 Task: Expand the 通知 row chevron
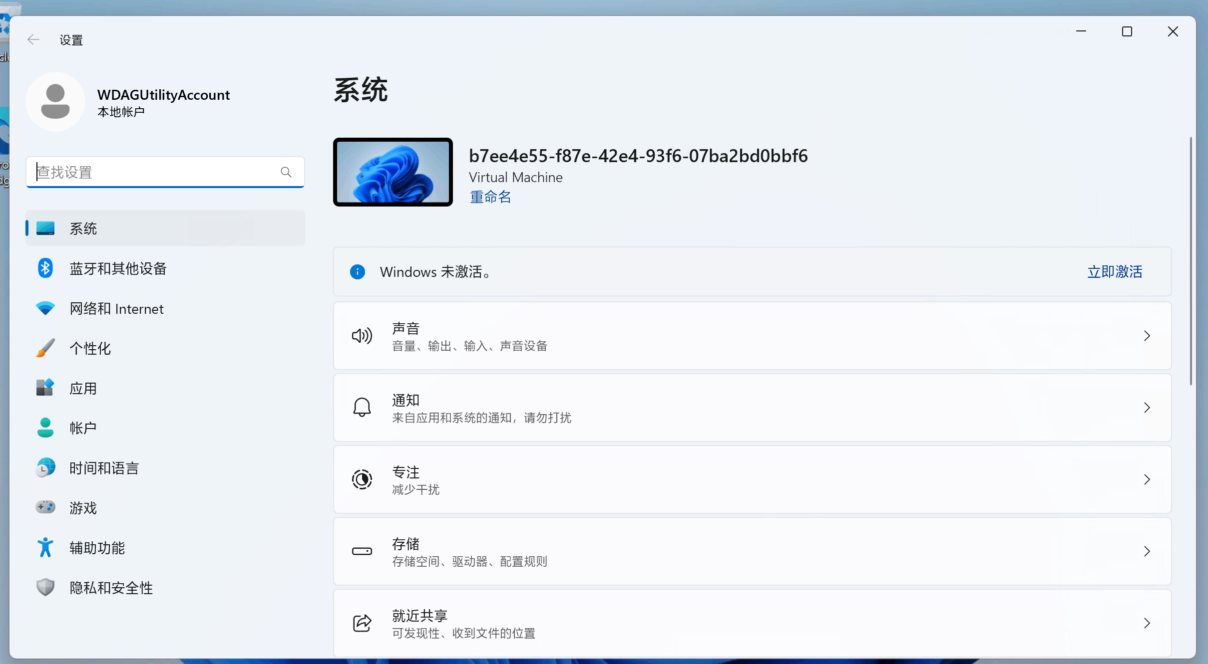pyautogui.click(x=1147, y=408)
